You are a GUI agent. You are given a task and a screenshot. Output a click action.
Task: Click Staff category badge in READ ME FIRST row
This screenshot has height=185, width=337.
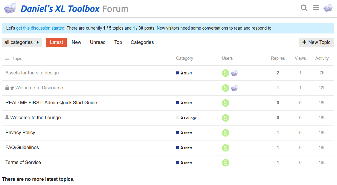tap(184, 103)
